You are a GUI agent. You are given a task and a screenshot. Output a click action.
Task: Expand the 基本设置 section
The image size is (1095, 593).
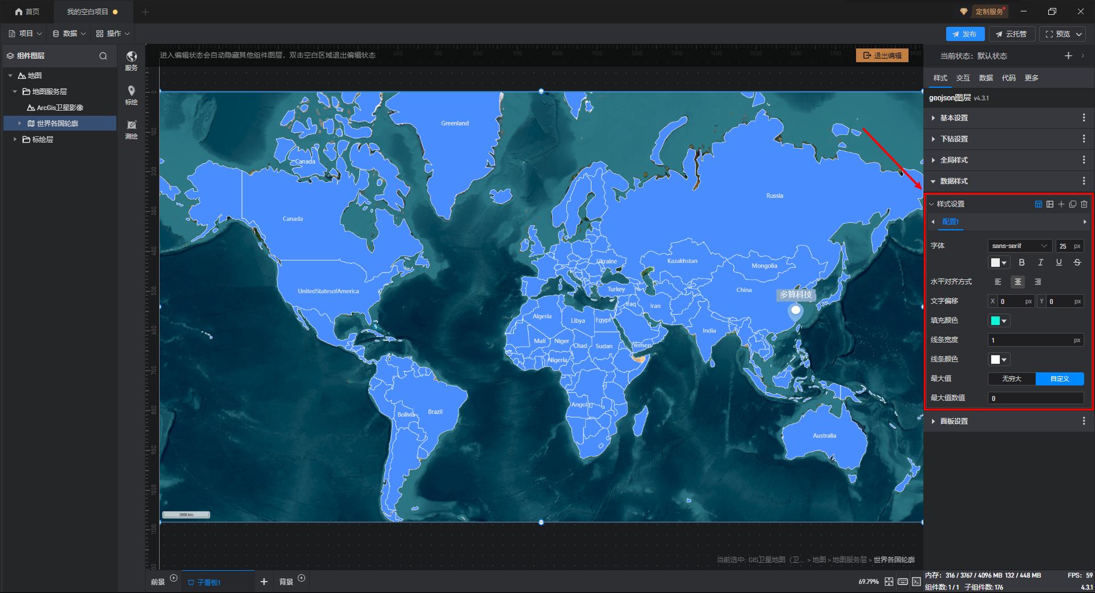933,118
